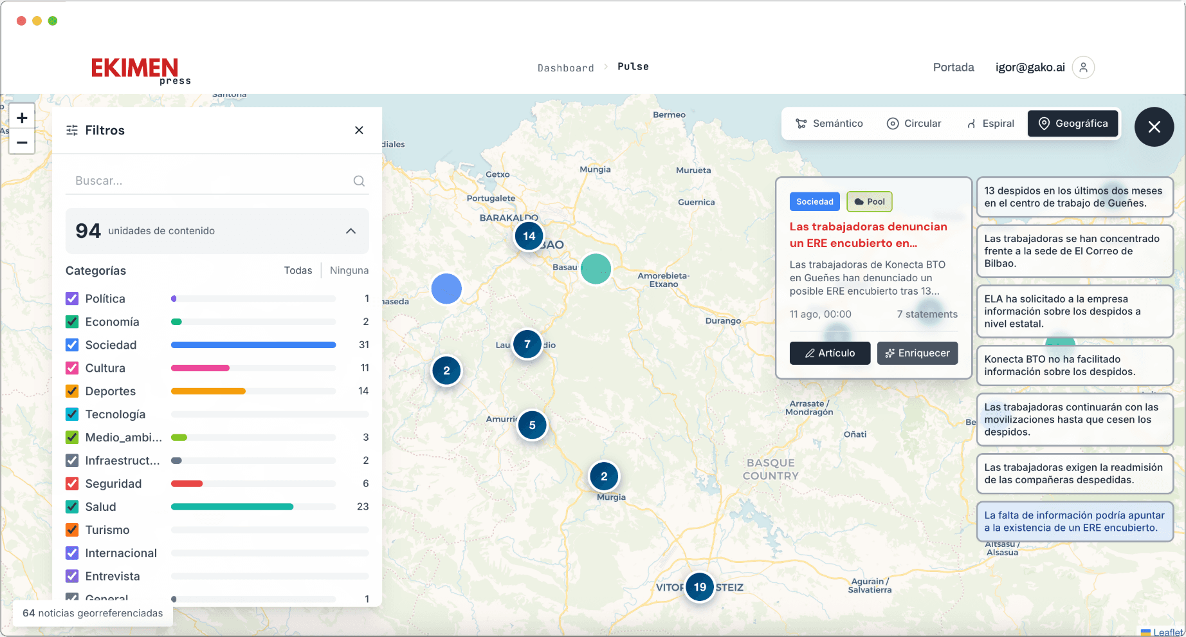Uncheck the Sociedad category
Viewport: 1186px width, 637px height.
click(x=72, y=345)
